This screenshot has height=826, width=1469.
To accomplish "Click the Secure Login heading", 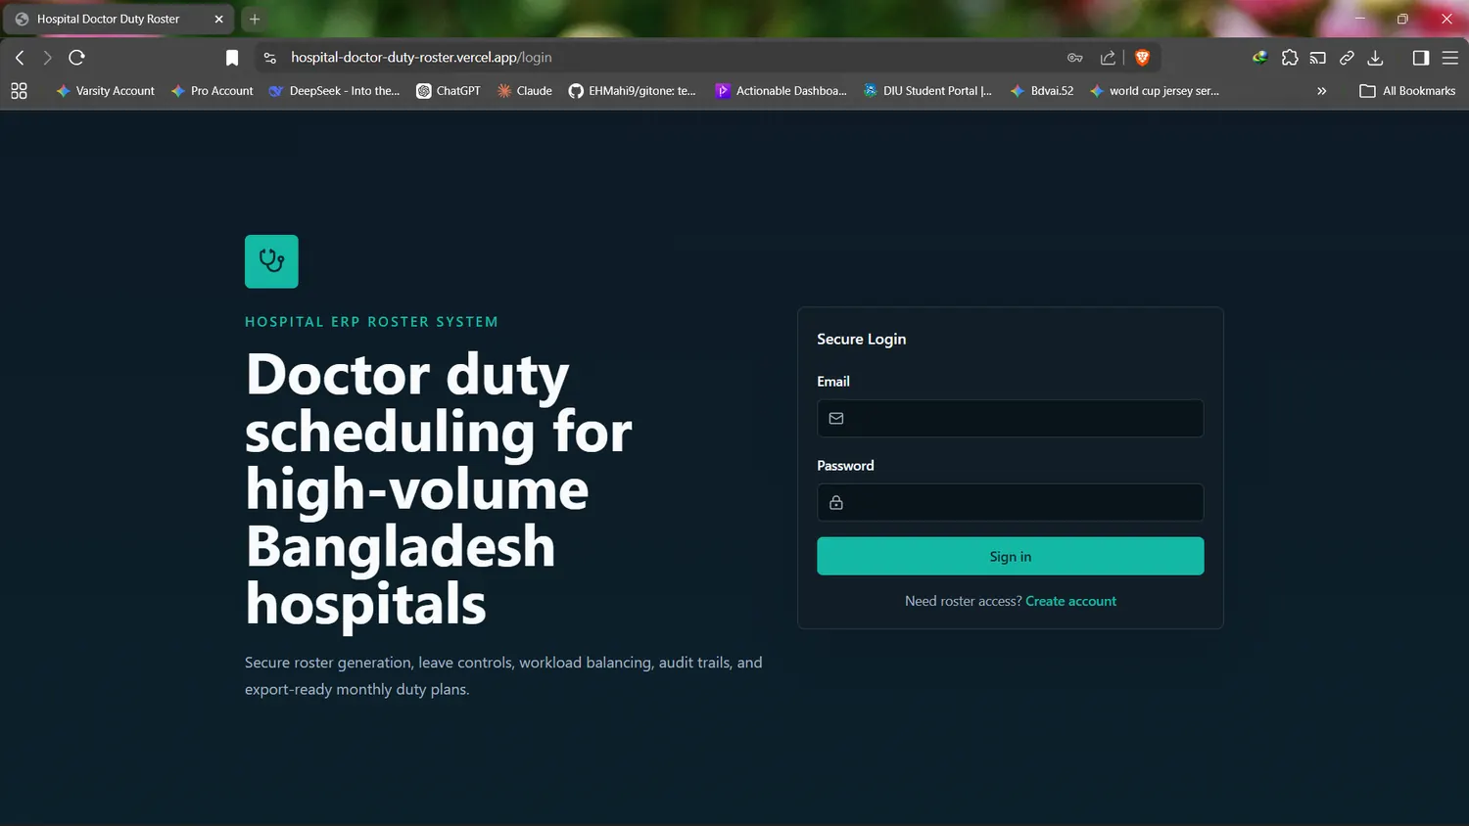I will point(861,339).
